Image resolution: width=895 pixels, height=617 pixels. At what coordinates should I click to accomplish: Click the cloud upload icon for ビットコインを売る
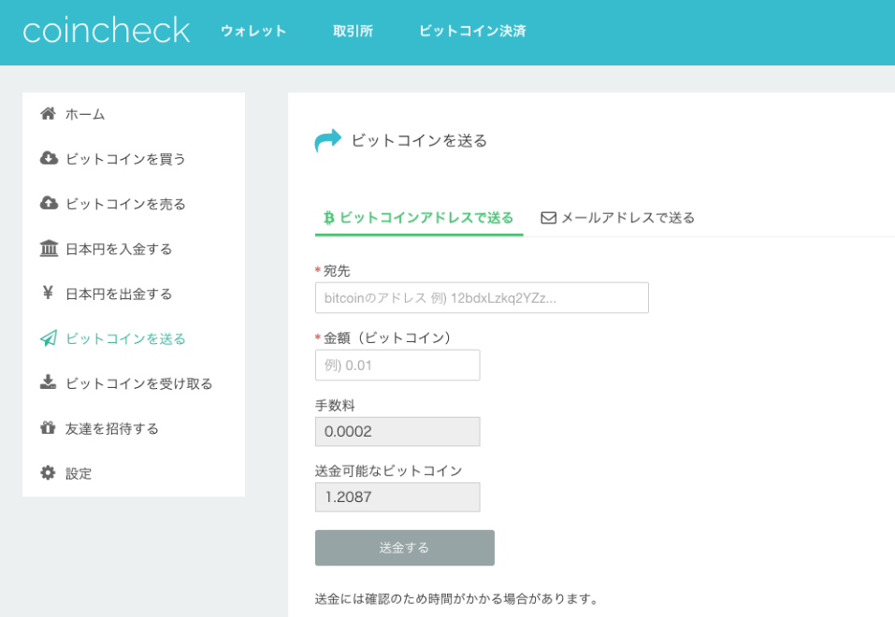point(49,203)
